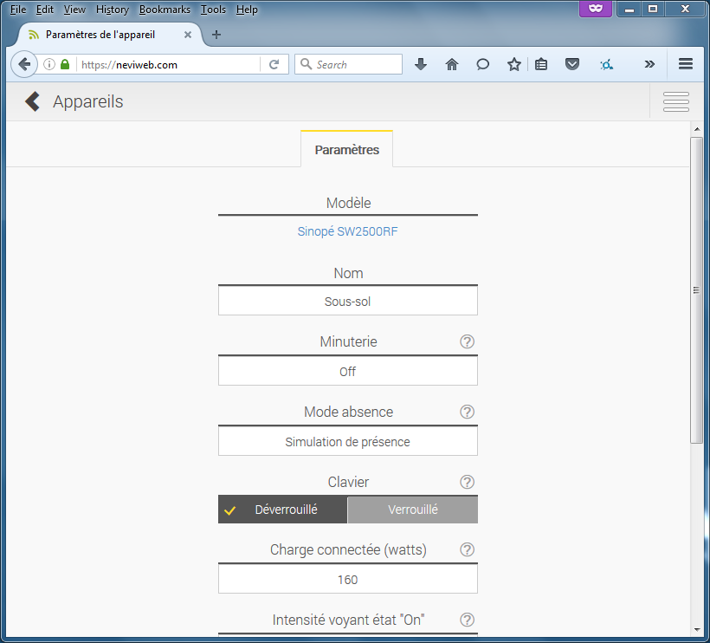Show help for Clavier setting
This screenshot has height=643, width=710.
click(x=468, y=482)
